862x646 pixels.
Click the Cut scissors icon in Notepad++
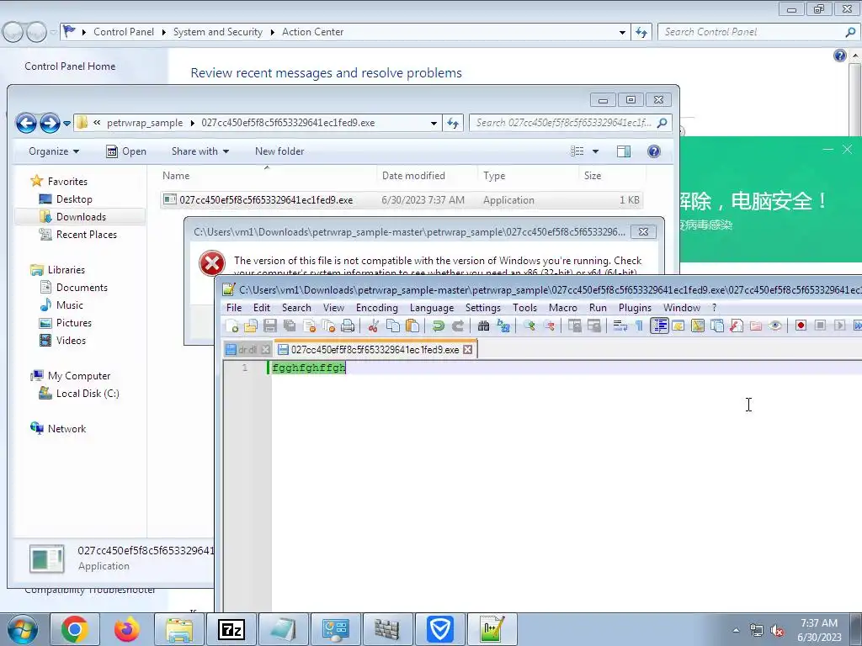pyautogui.click(x=373, y=326)
